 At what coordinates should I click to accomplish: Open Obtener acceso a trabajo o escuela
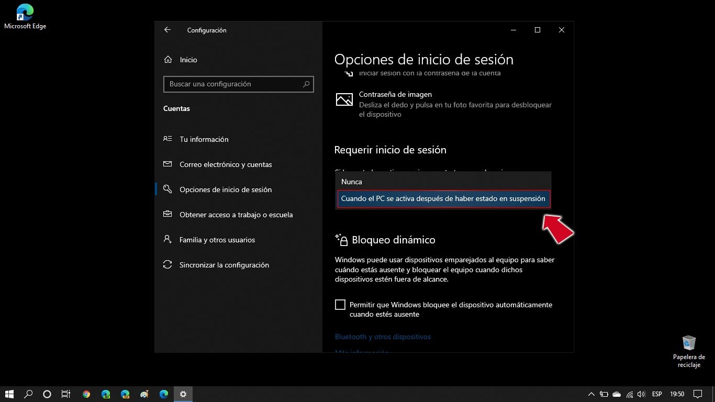click(x=236, y=214)
